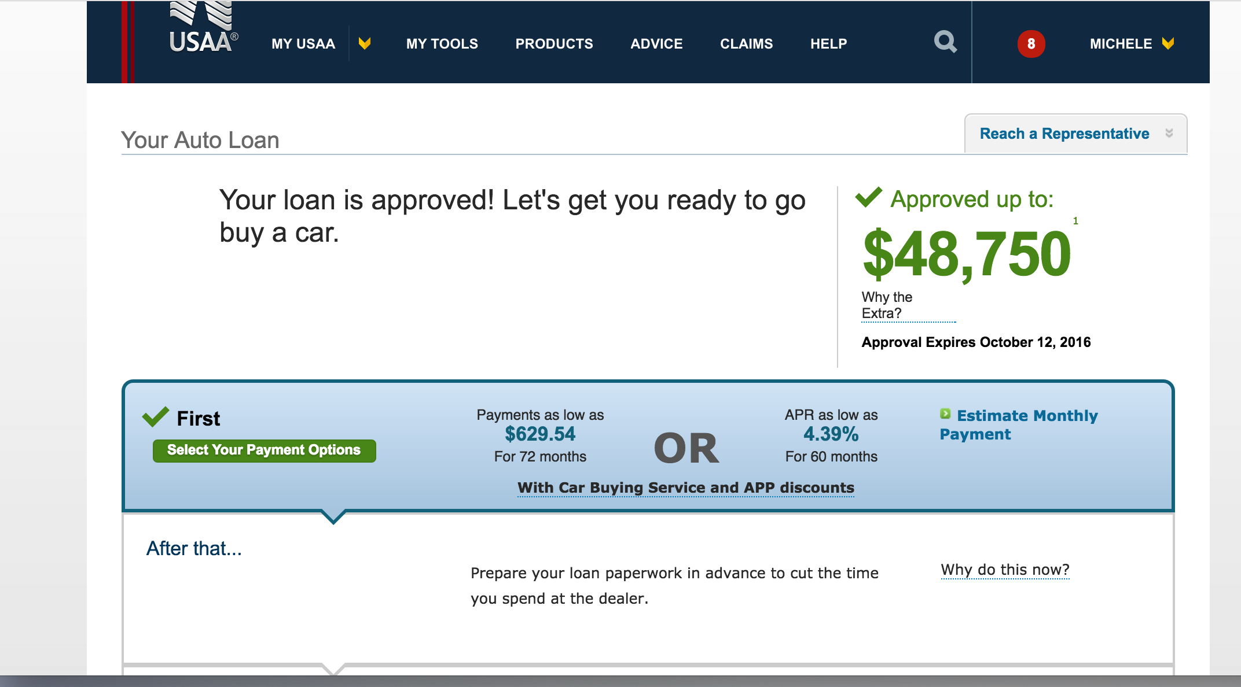1241x687 pixels.
Task: Expand the Reach a Representative panel
Action: pyautogui.click(x=1075, y=134)
